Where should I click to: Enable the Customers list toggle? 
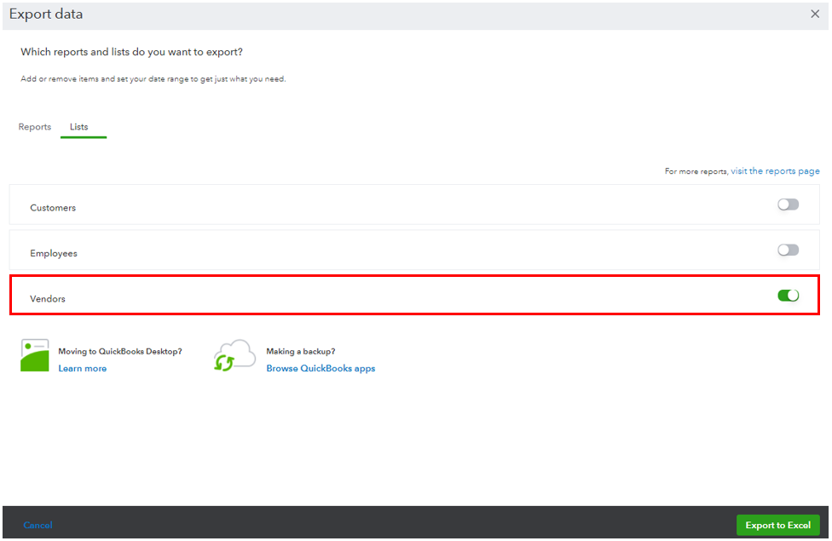pyautogui.click(x=788, y=204)
